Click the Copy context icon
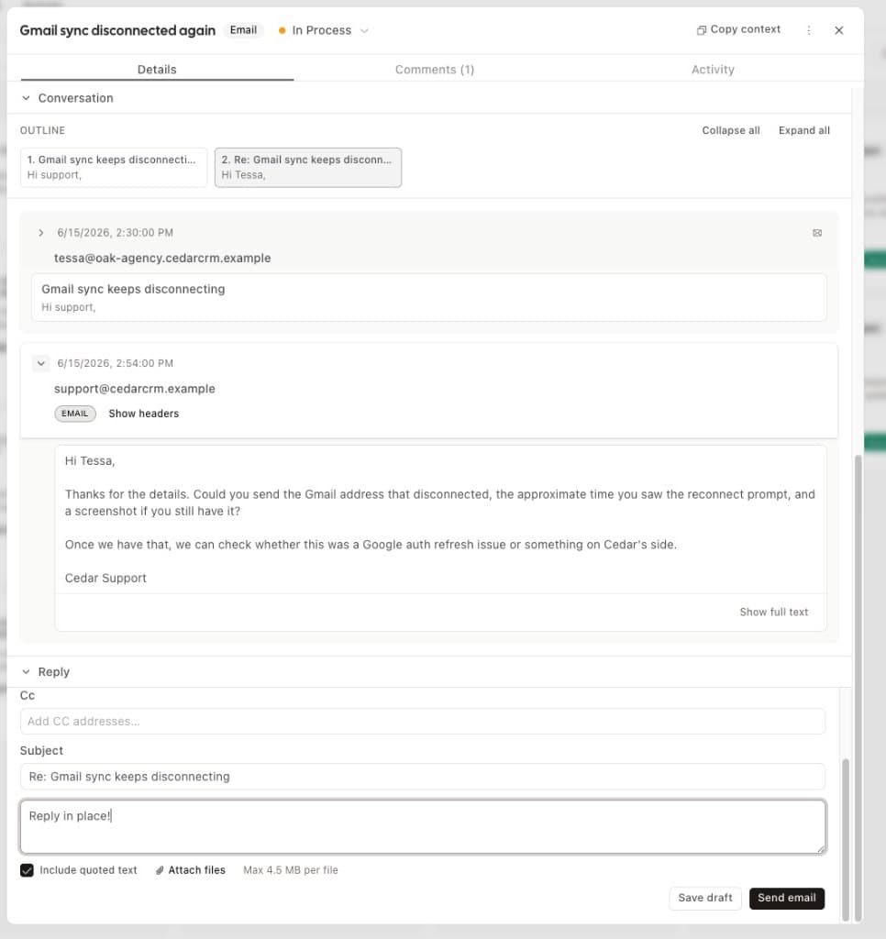 pyautogui.click(x=701, y=30)
